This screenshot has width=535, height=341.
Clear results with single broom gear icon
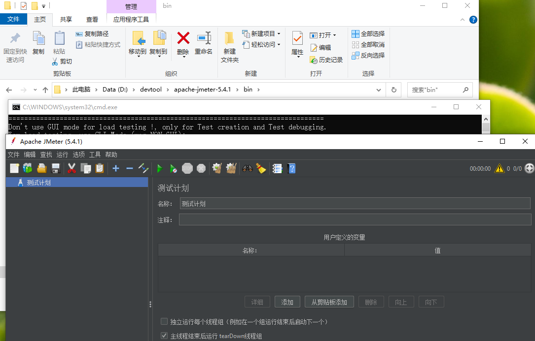(x=217, y=168)
